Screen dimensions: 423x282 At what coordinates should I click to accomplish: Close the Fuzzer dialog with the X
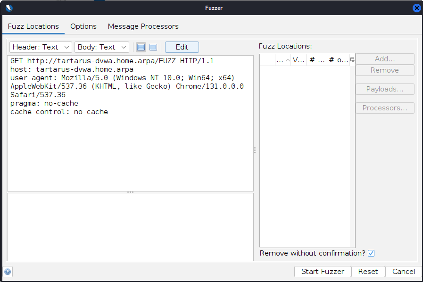pyautogui.click(x=416, y=8)
